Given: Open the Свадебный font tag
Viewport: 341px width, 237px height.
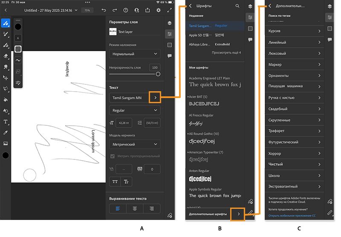Looking at the screenshot, I should [x=294, y=109].
